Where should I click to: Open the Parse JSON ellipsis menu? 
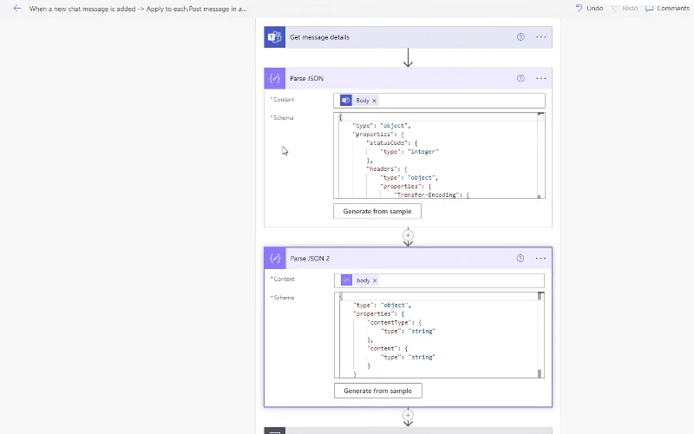tap(540, 78)
